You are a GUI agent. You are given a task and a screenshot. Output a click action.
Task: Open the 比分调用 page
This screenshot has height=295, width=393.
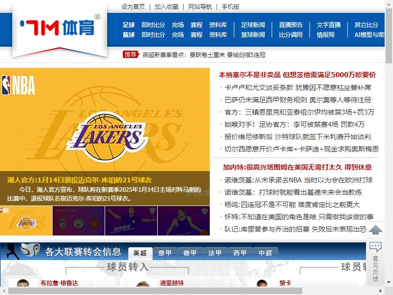coord(291,34)
